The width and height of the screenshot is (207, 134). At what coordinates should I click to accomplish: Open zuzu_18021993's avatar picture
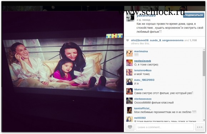pos(129,82)
